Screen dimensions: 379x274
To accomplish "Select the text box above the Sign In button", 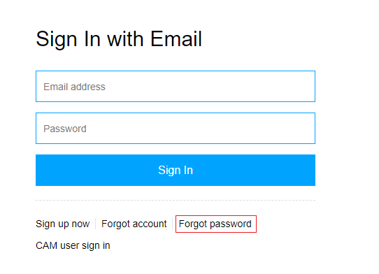I will tap(176, 128).
